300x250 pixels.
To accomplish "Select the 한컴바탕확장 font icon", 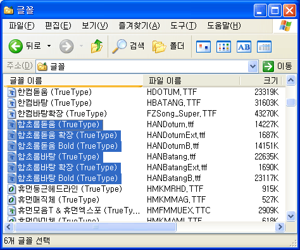I will click(x=12, y=114).
